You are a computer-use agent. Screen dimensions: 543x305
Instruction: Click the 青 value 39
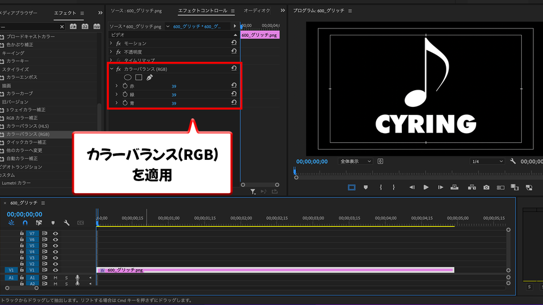pos(174,103)
